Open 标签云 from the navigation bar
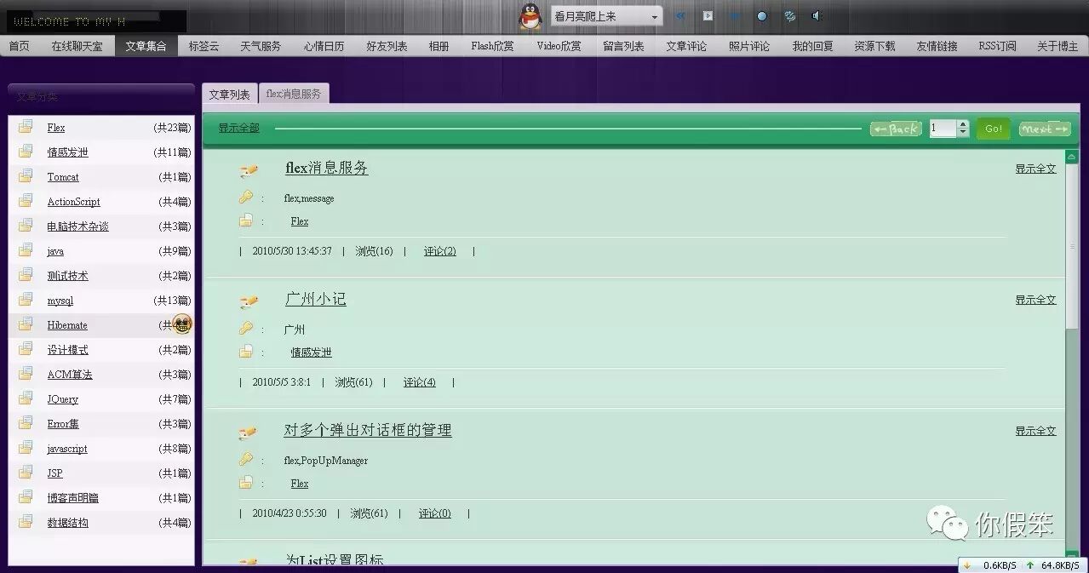The image size is (1089, 573). [x=204, y=46]
